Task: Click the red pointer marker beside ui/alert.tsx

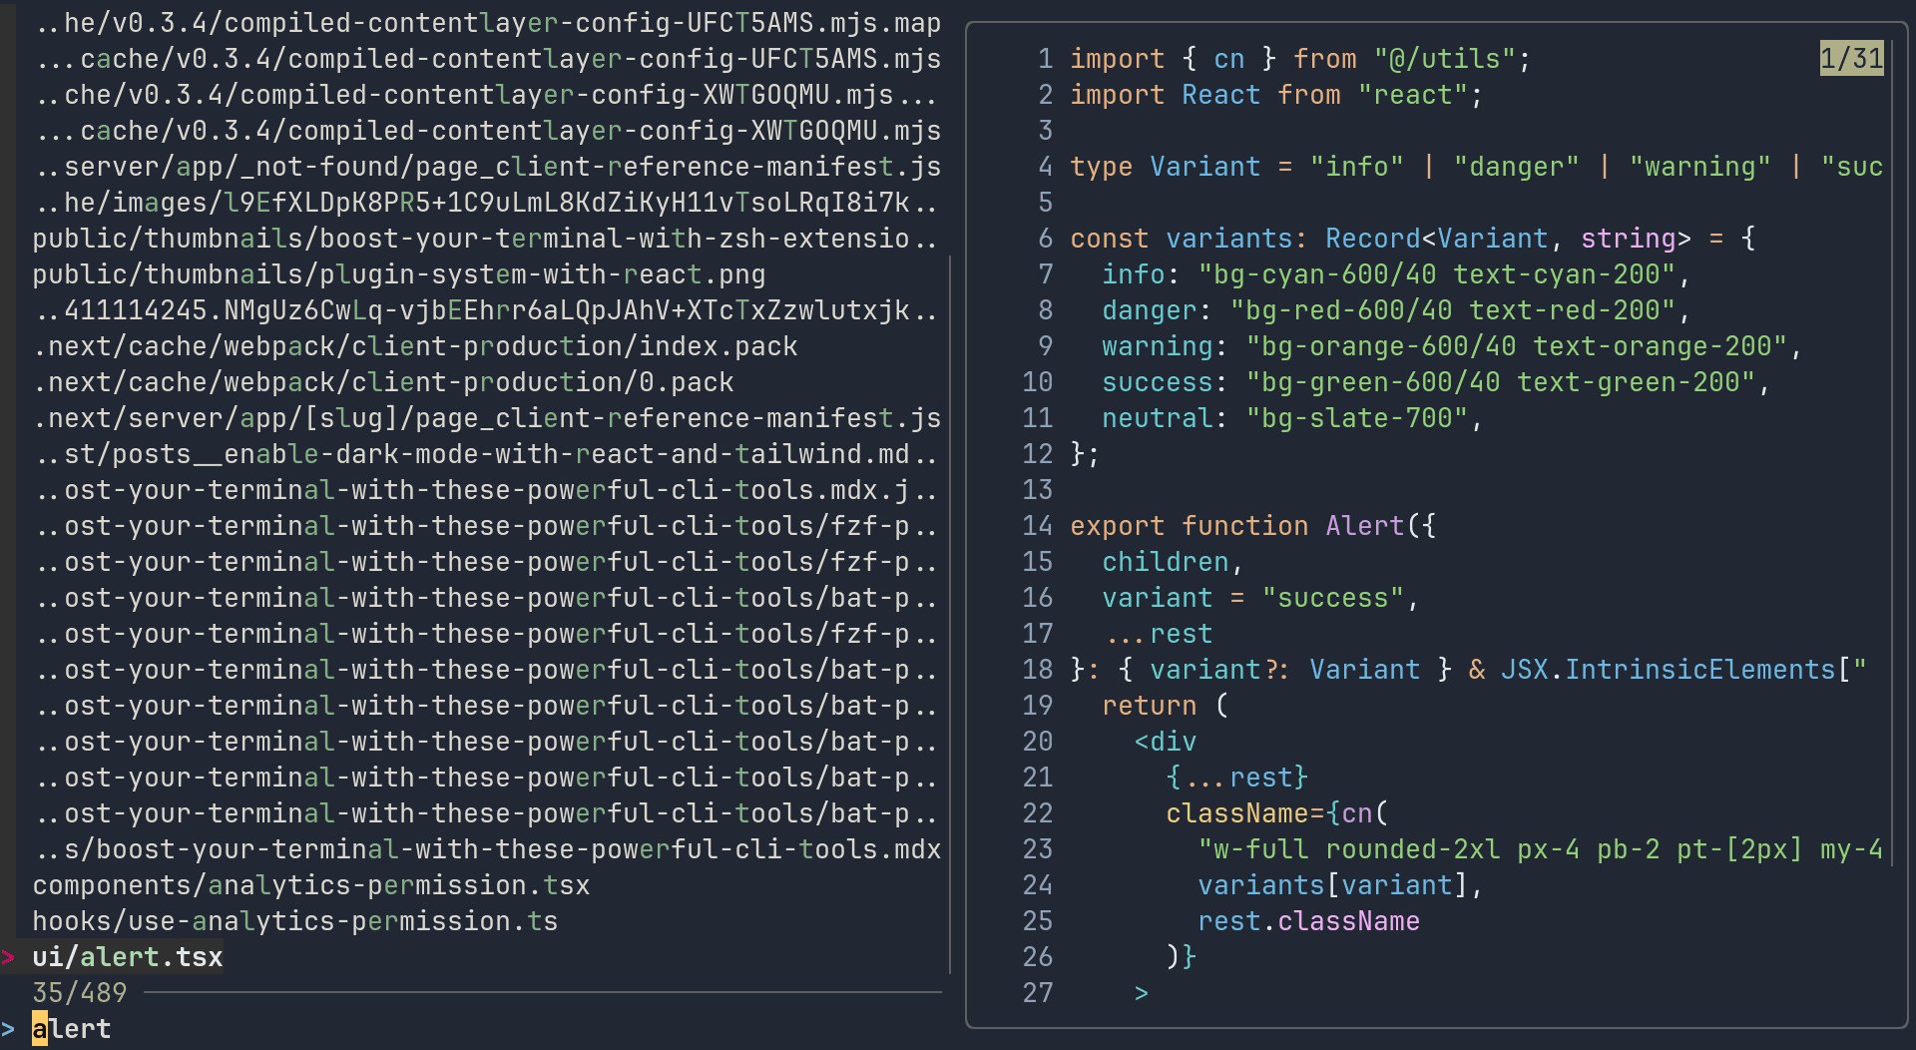Action: coord(9,957)
